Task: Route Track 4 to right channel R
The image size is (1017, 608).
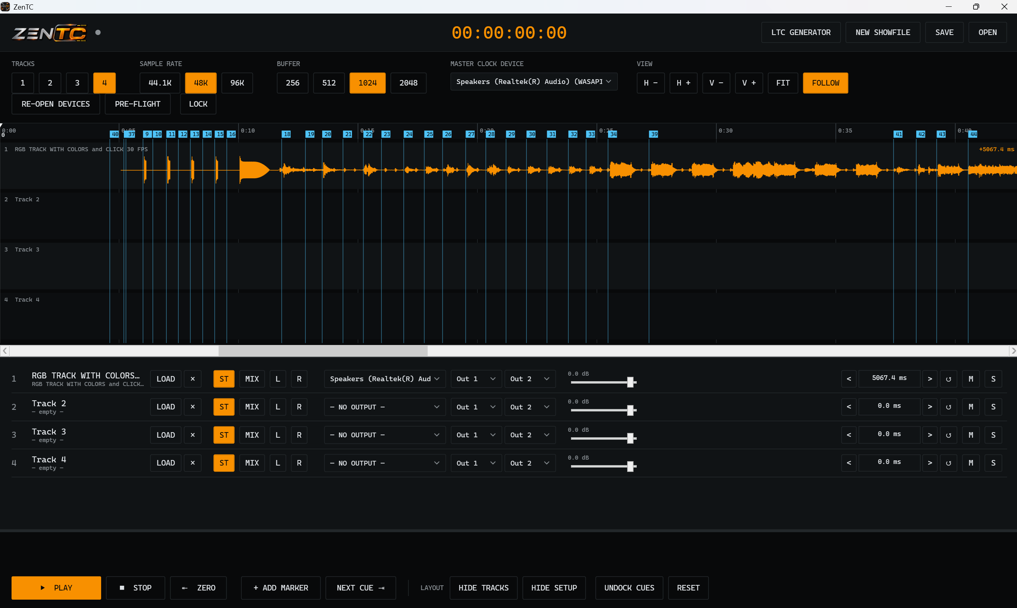Action: pos(299,463)
